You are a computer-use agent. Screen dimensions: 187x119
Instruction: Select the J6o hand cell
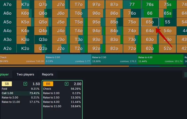[61, 13]
